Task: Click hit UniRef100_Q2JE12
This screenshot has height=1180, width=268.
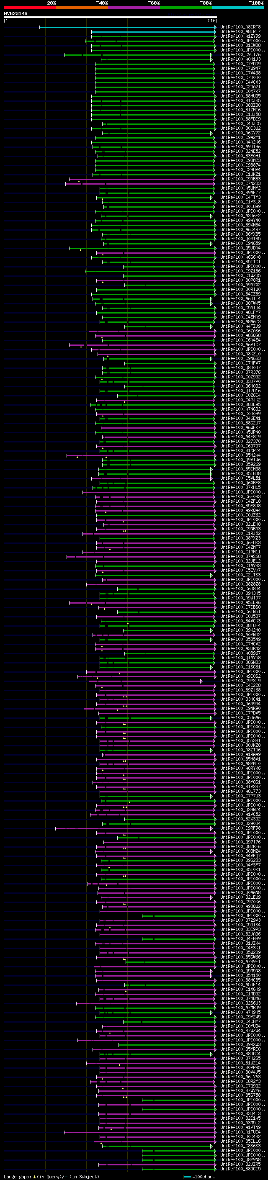Action: 240,561
